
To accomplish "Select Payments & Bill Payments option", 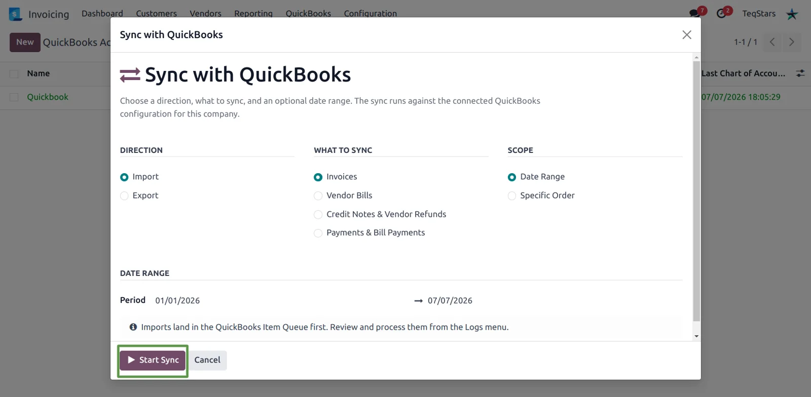I will point(318,233).
